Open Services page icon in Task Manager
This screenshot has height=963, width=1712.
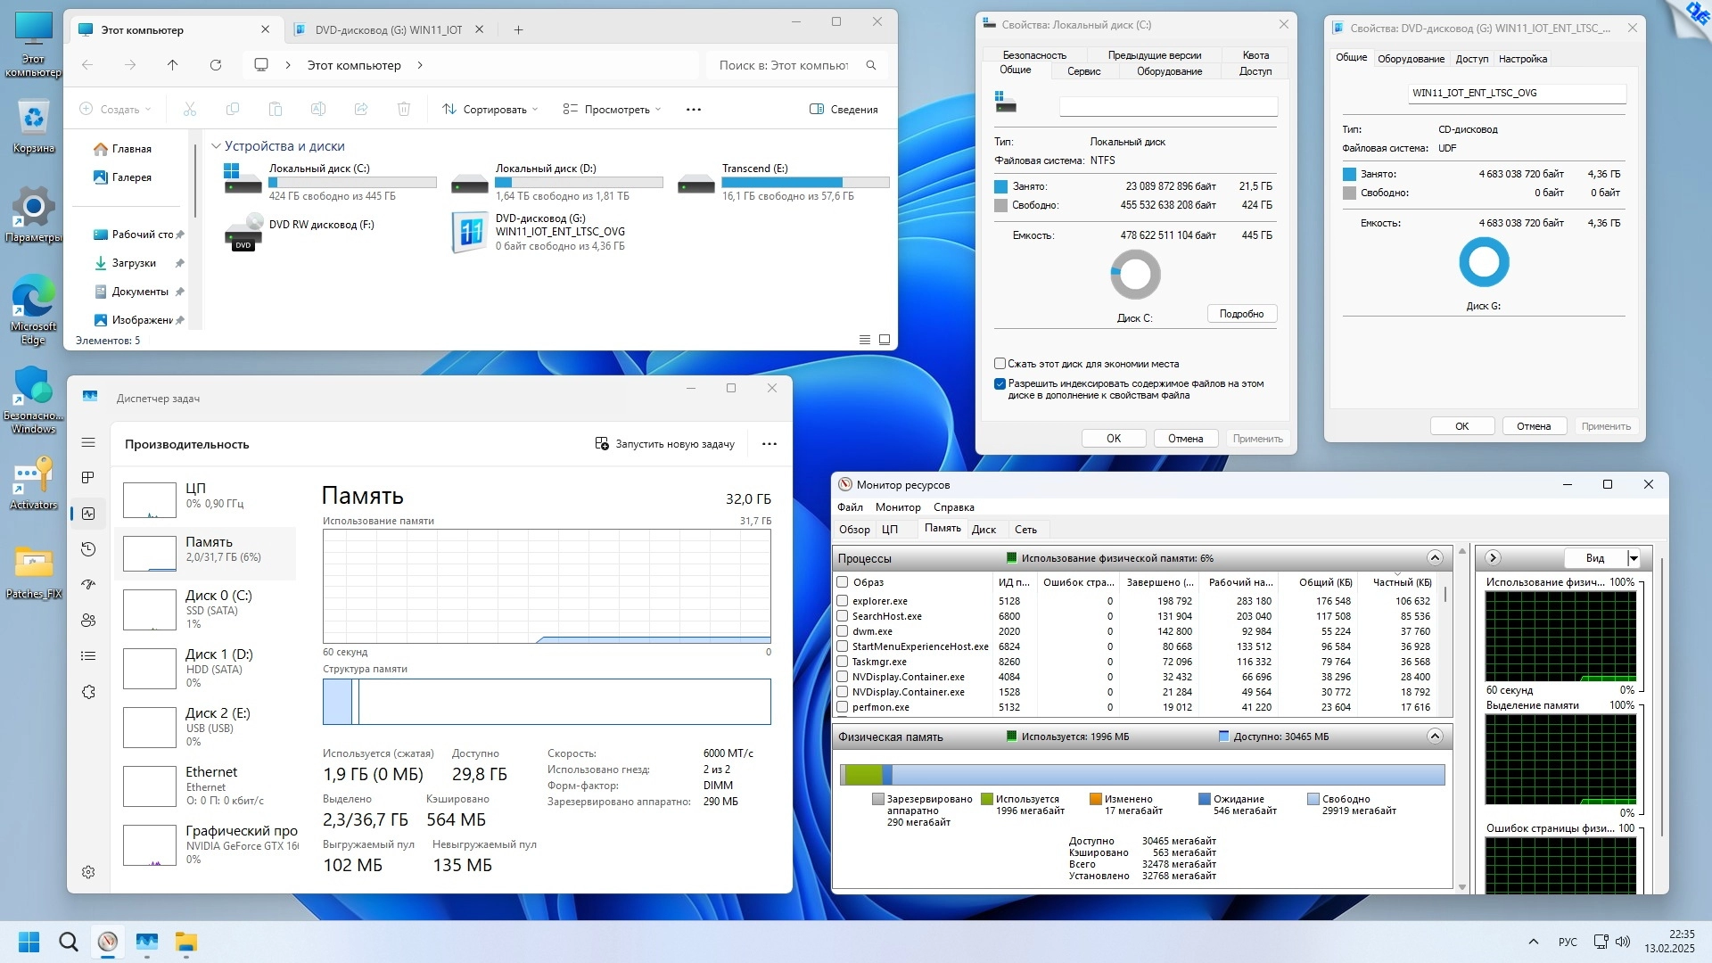click(88, 692)
